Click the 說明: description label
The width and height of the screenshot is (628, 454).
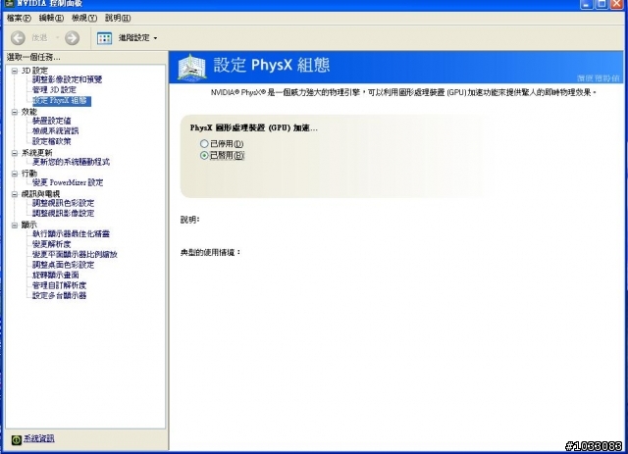click(x=189, y=220)
